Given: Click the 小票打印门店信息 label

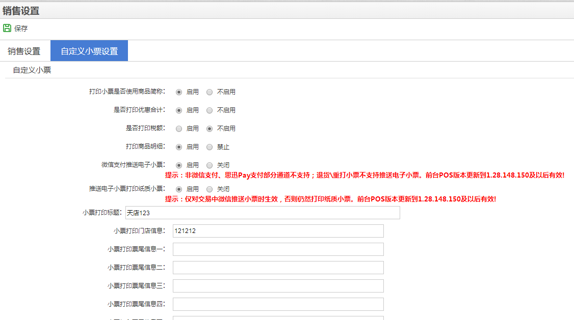Looking at the screenshot, I should 139,230.
